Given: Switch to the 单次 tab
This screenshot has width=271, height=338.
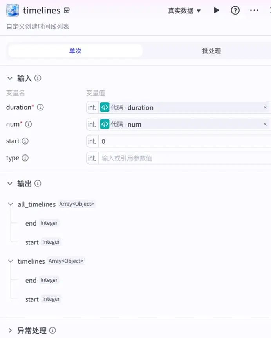Looking at the screenshot, I should tap(75, 51).
